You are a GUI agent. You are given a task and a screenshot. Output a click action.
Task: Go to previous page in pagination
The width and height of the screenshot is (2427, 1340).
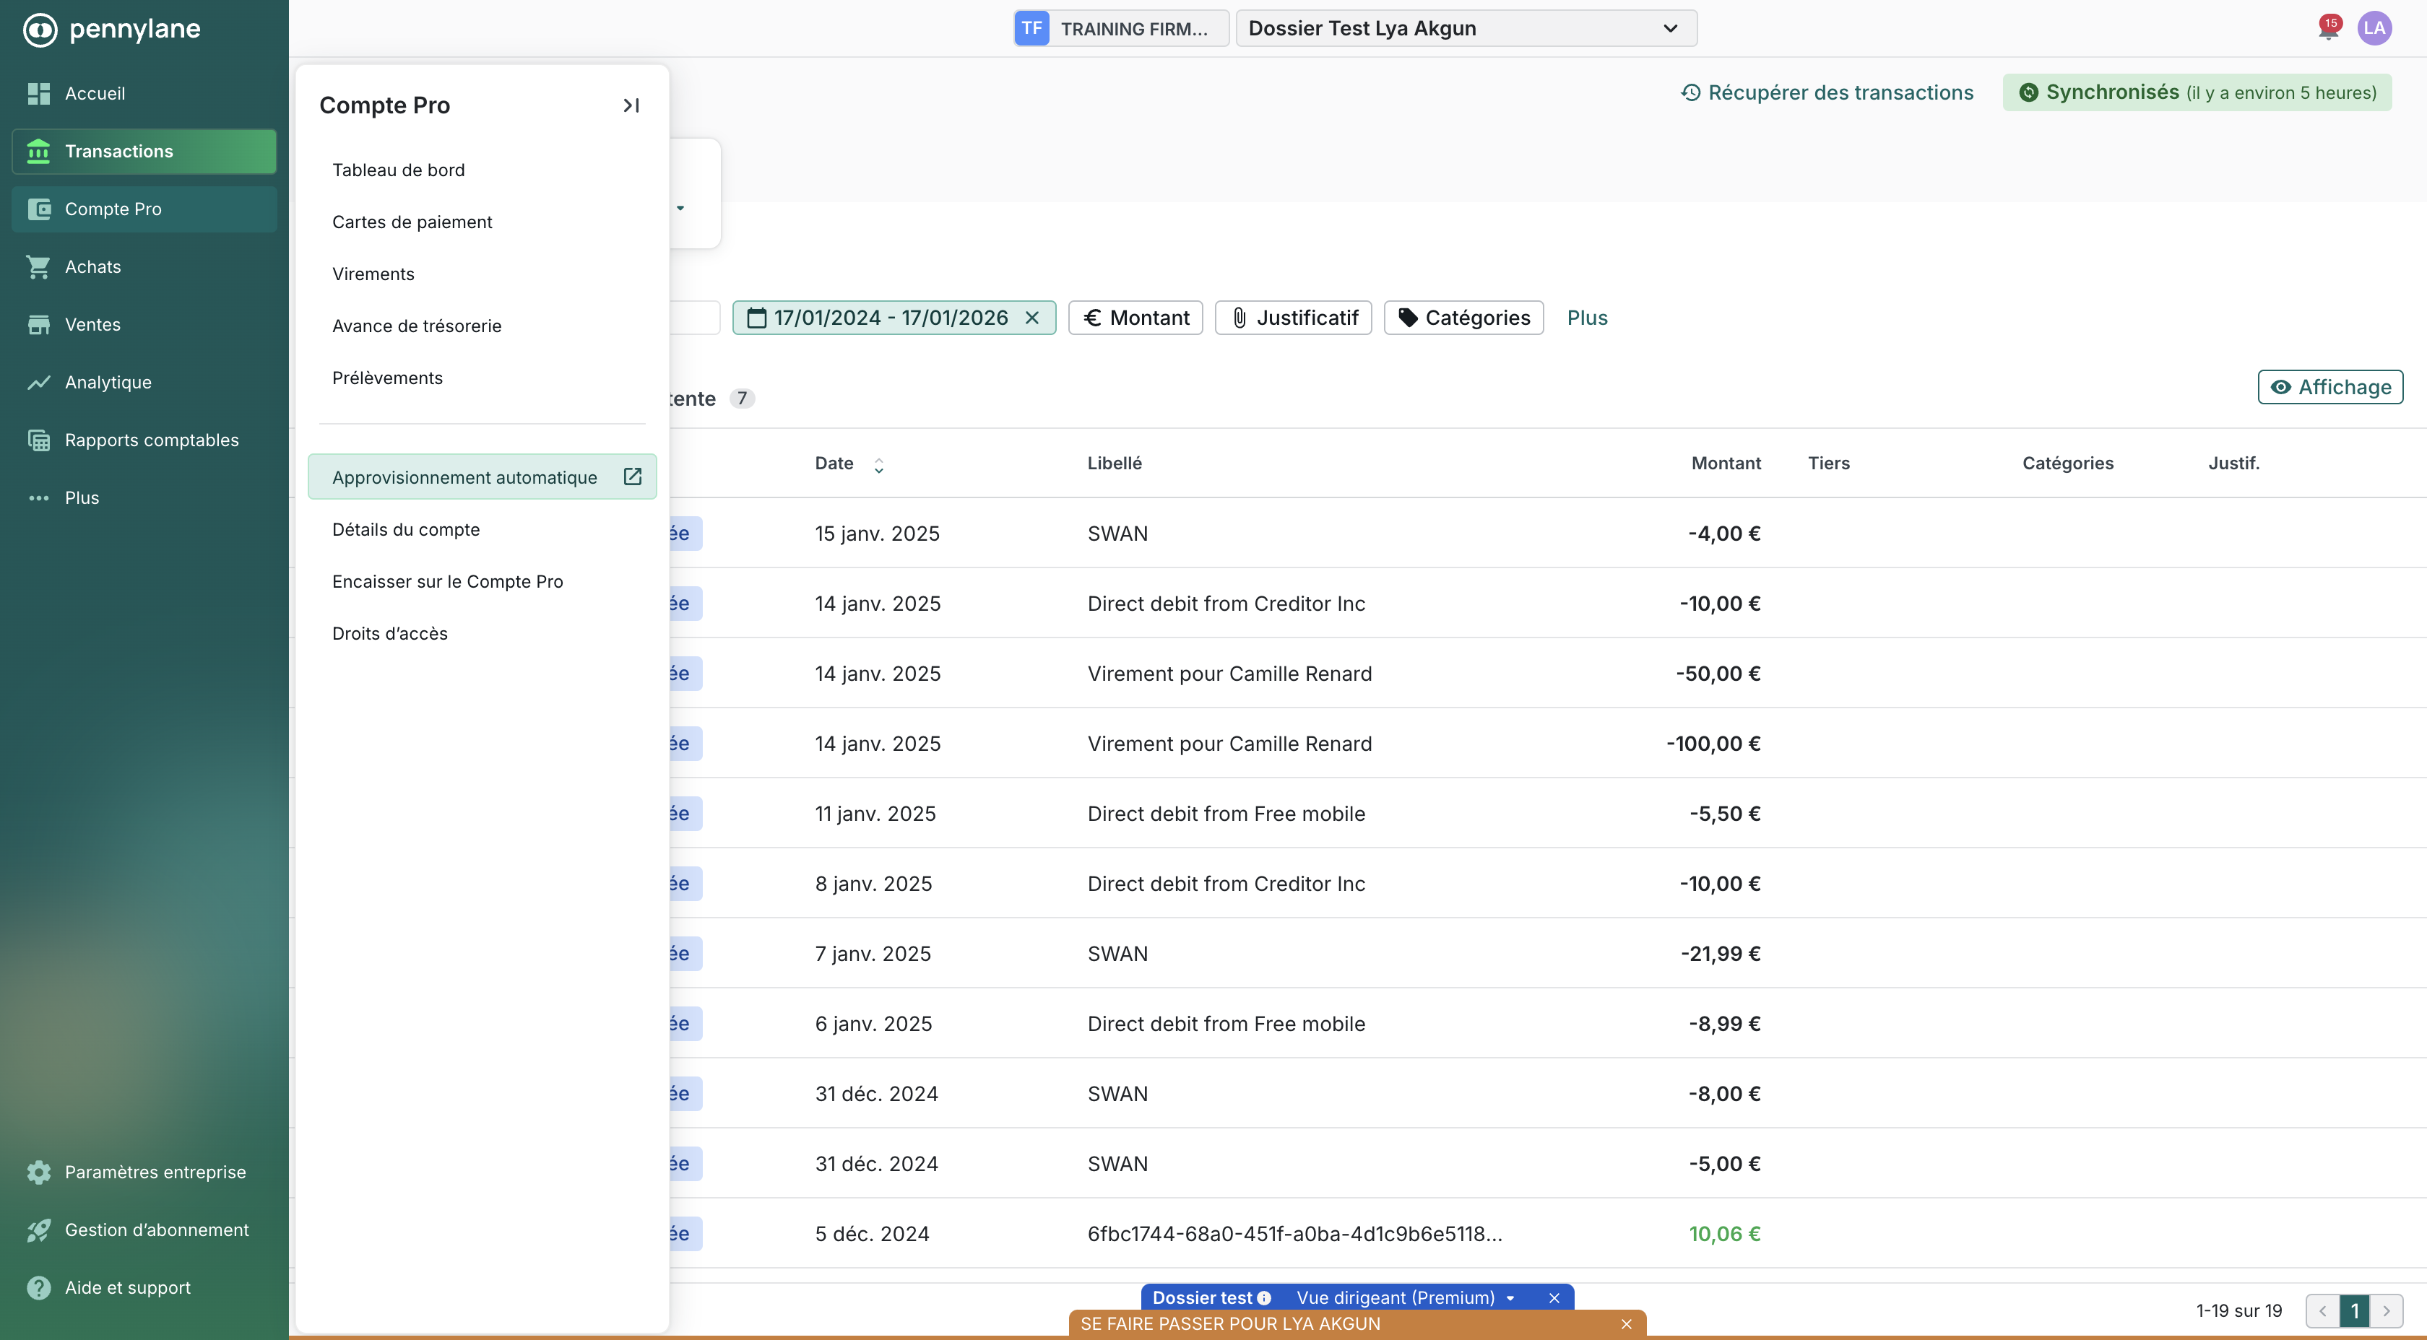click(2322, 1311)
